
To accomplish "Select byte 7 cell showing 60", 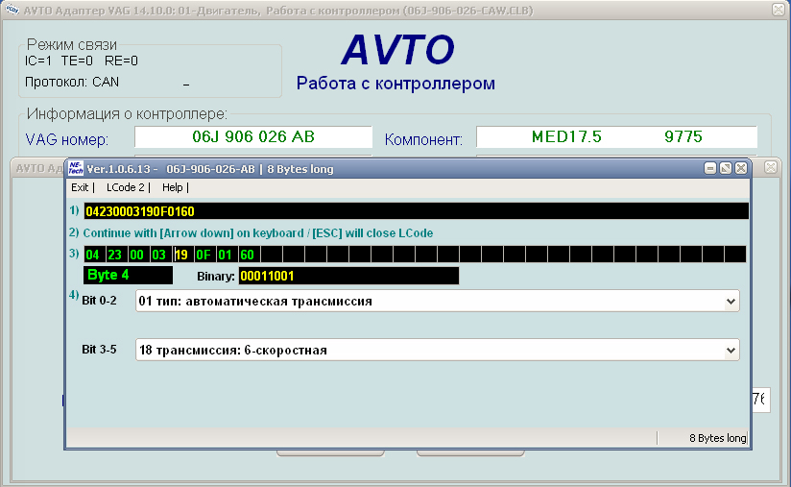I will click(249, 255).
